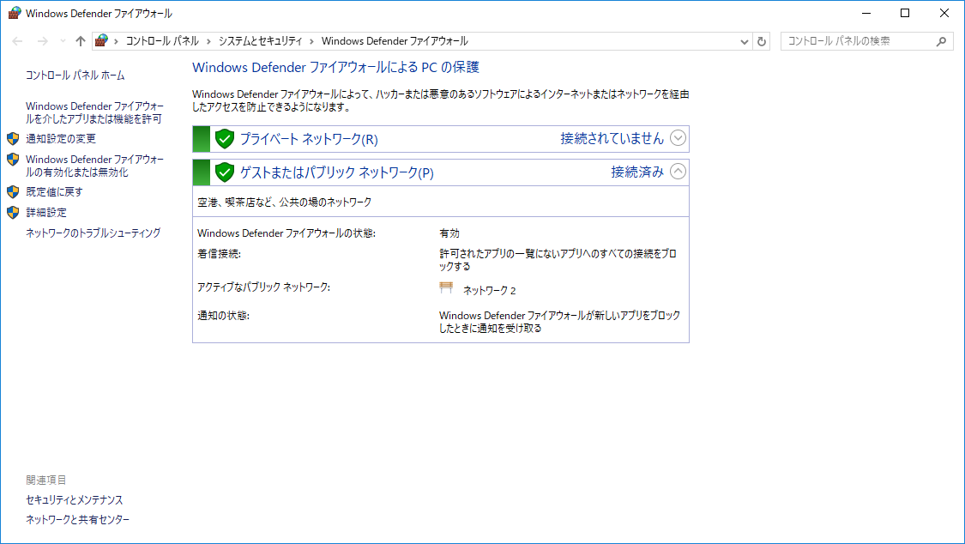Click the firewall icon in the title bar
Image resolution: width=965 pixels, height=544 pixels.
click(15, 13)
